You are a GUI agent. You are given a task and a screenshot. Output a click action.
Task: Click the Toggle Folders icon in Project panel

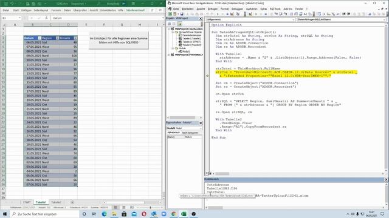coord(180,24)
